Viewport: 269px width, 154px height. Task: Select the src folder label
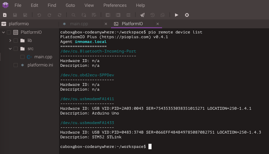tap(31, 49)
